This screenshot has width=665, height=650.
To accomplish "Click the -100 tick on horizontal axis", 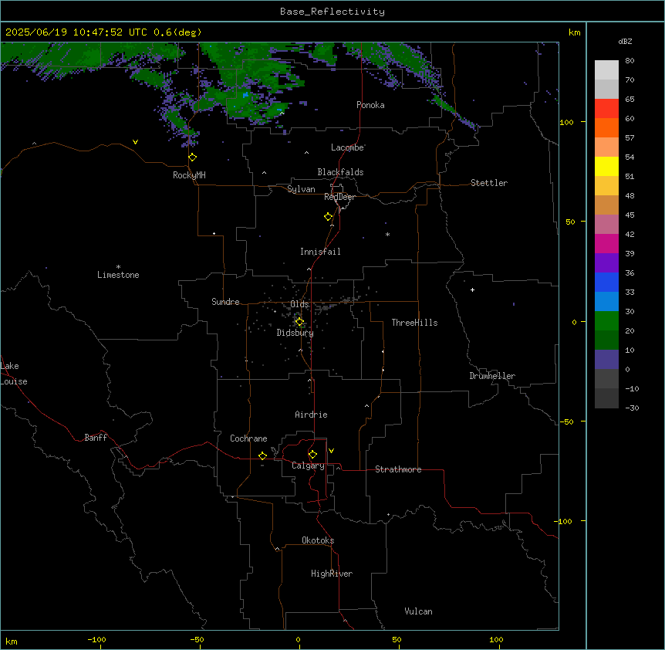I will coord(96,639).
